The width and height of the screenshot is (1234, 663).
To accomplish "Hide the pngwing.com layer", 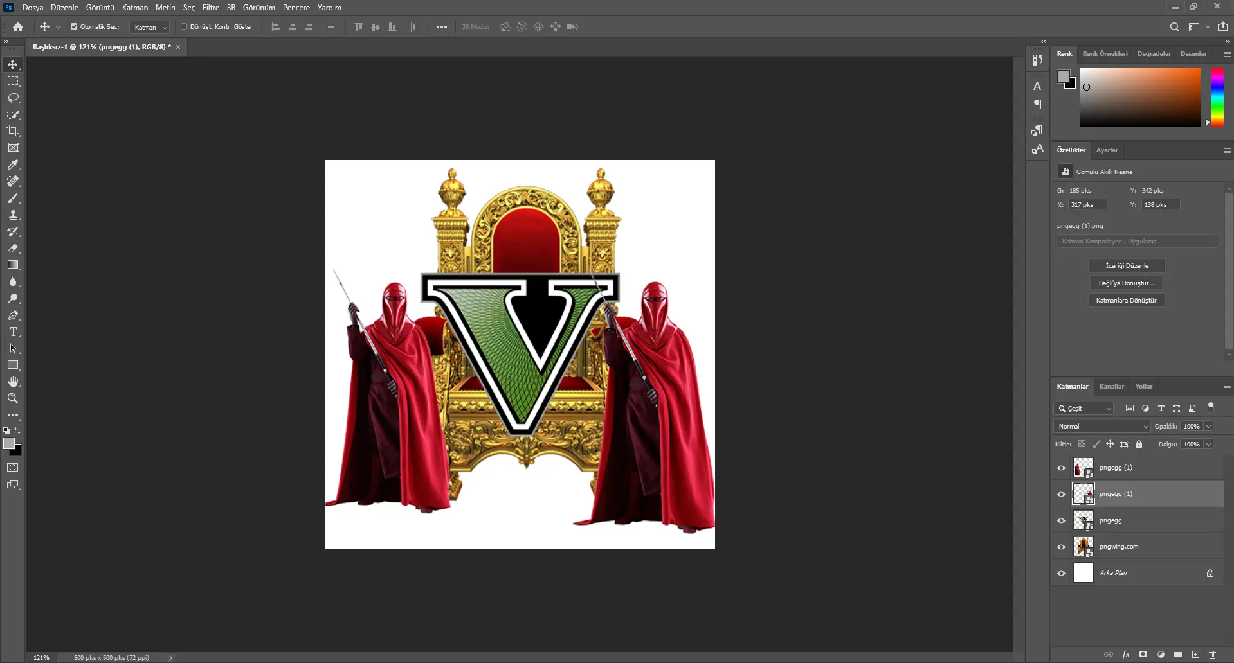I will [x=1061, y=547].
